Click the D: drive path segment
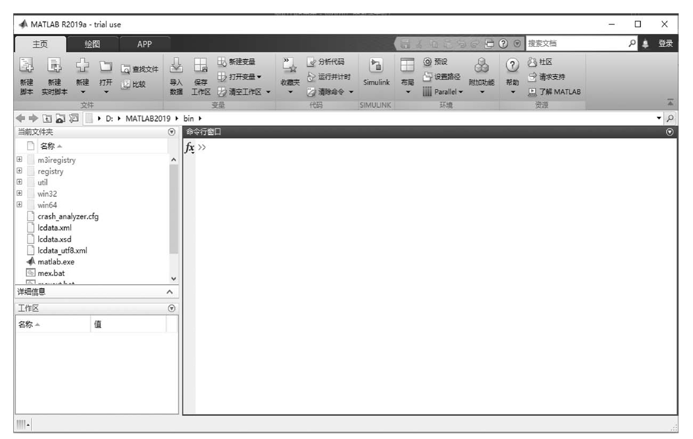Image resolution: width=693 pixels, height=439 pixels. point(110,118)
